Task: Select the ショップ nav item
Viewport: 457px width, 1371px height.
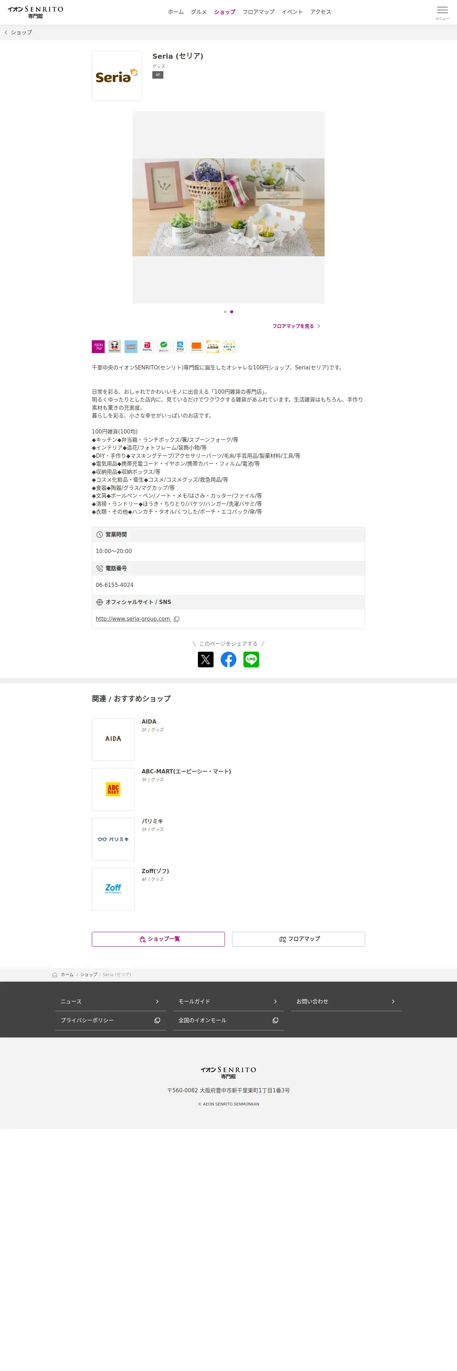Action: pos(225,12)
